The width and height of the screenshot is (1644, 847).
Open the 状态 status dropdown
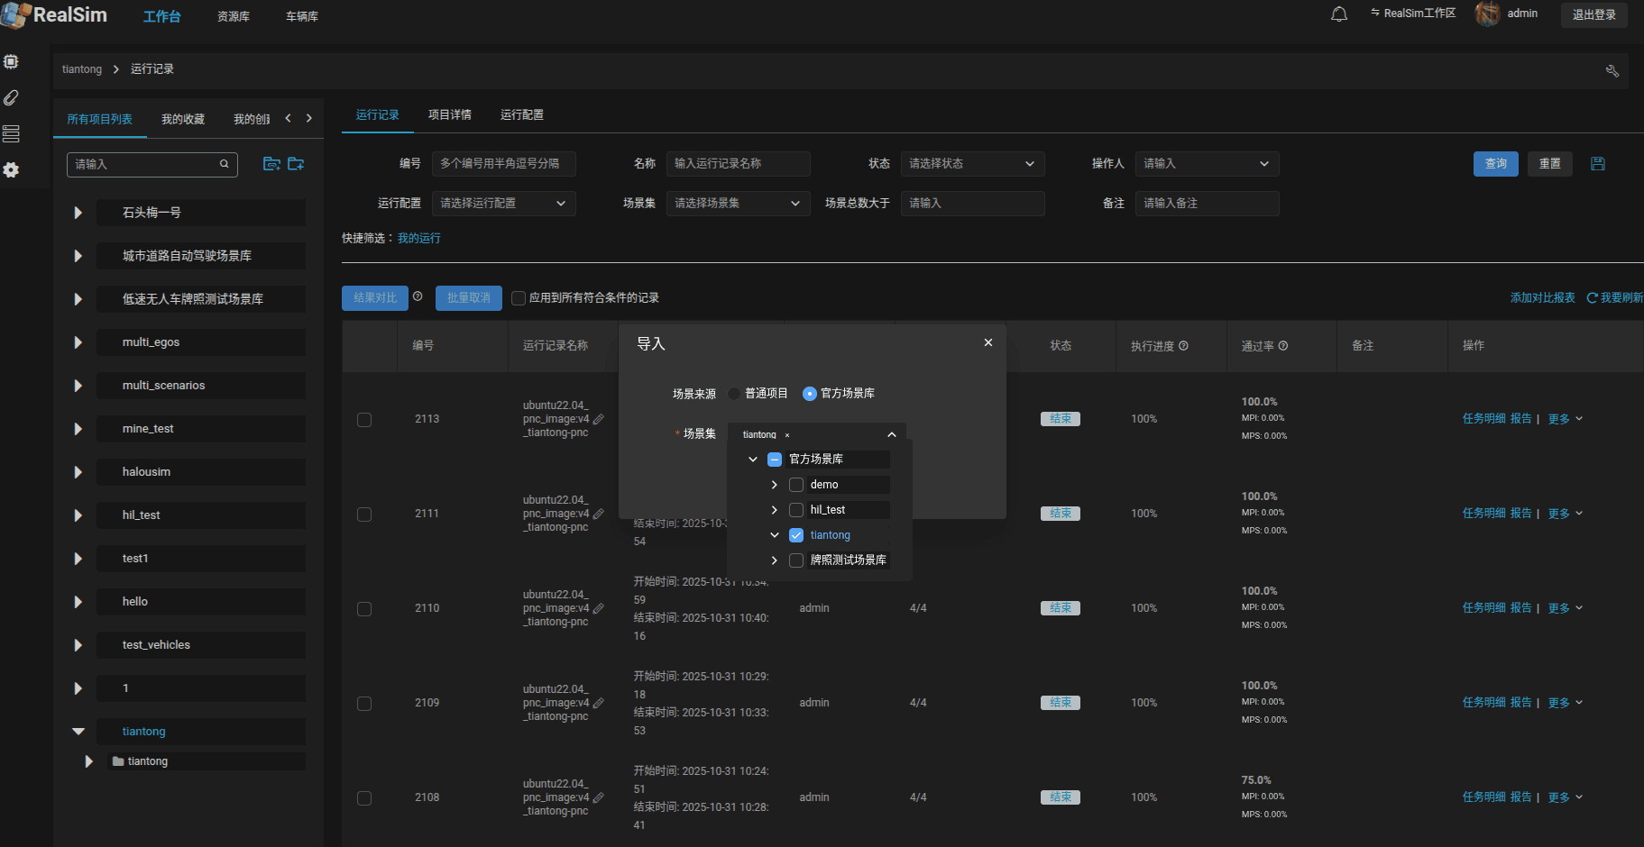[x=972, y=164]
